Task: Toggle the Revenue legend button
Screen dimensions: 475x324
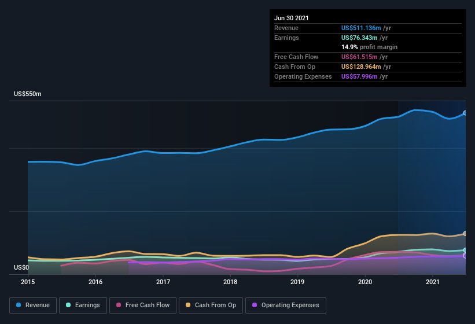Action: 33,305
